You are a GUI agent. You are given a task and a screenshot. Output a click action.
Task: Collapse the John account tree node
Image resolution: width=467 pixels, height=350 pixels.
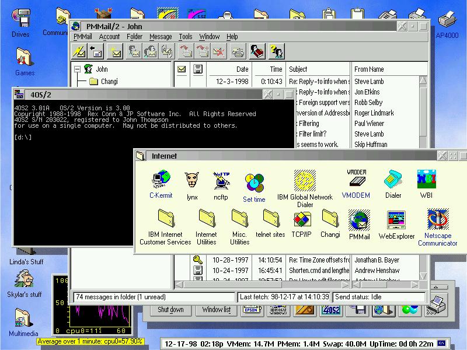[77, 69]
